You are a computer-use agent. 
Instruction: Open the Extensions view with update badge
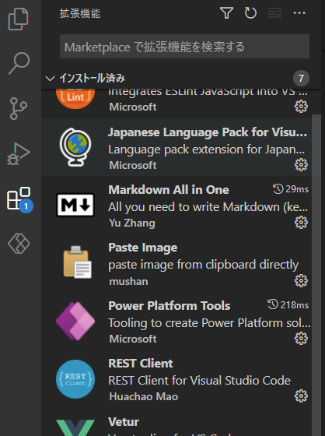tap(19, 199)
